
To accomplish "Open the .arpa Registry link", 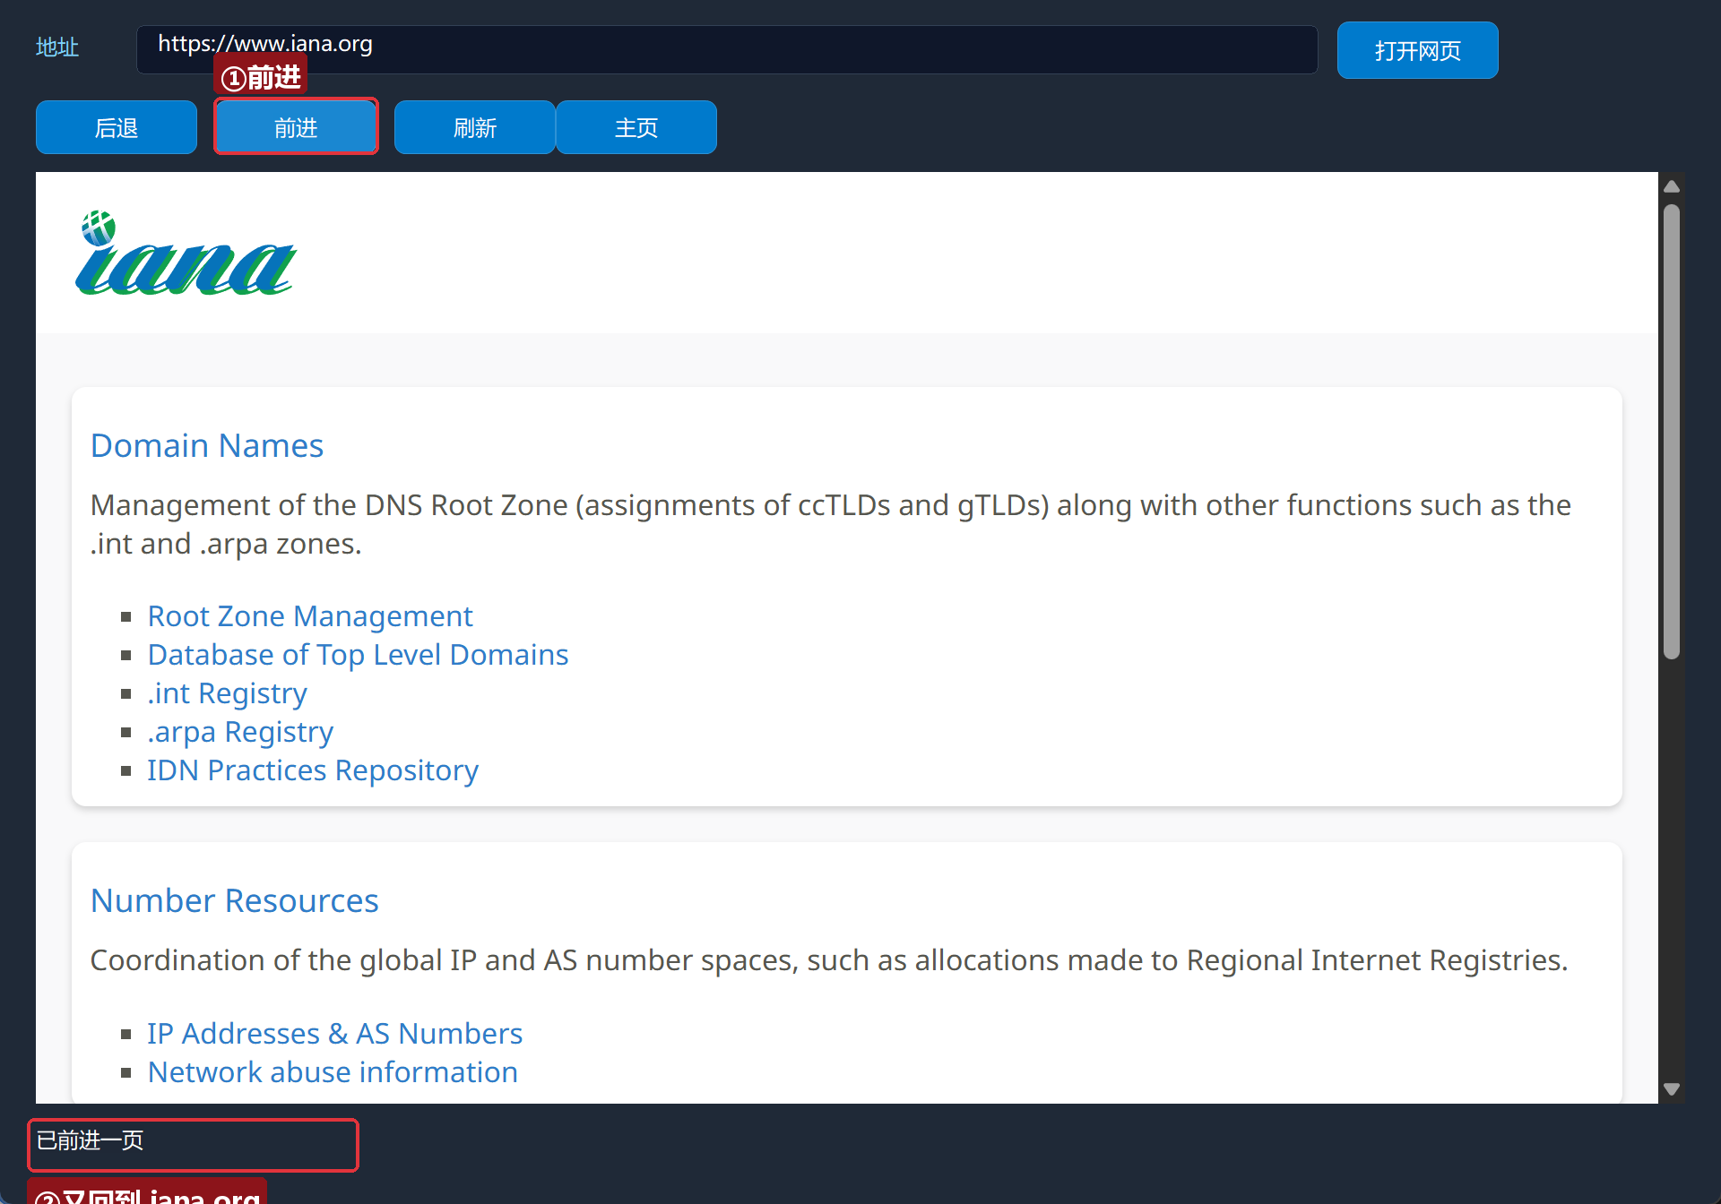I will (x=241, y=732).
